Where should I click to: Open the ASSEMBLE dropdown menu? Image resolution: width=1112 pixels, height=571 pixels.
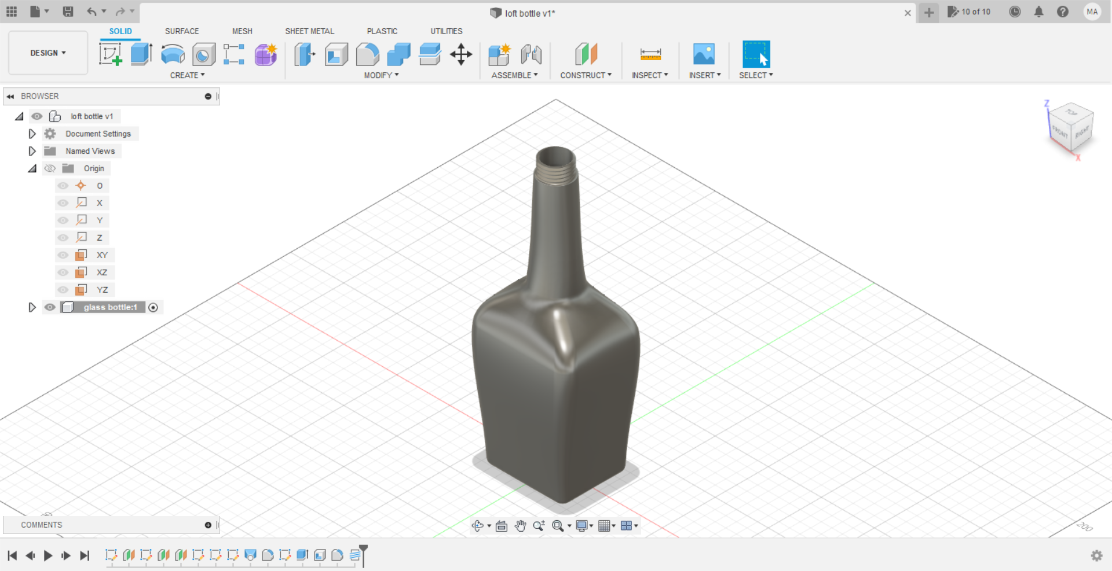[x=515, y=75]
